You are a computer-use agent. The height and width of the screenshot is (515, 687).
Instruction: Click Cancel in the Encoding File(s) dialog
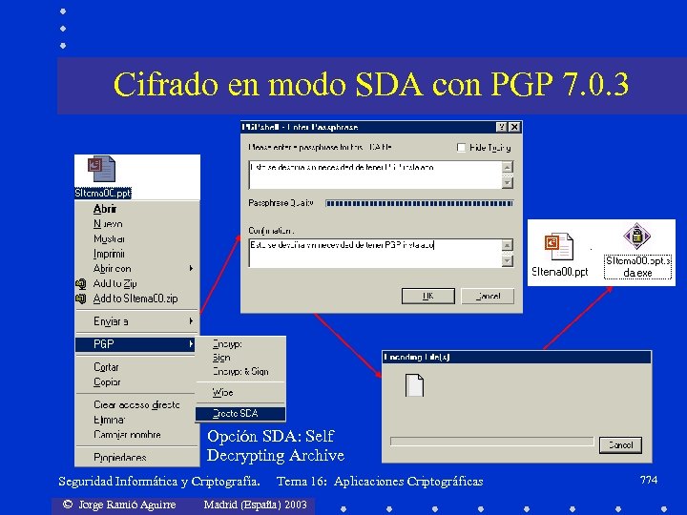click(620, 445)
